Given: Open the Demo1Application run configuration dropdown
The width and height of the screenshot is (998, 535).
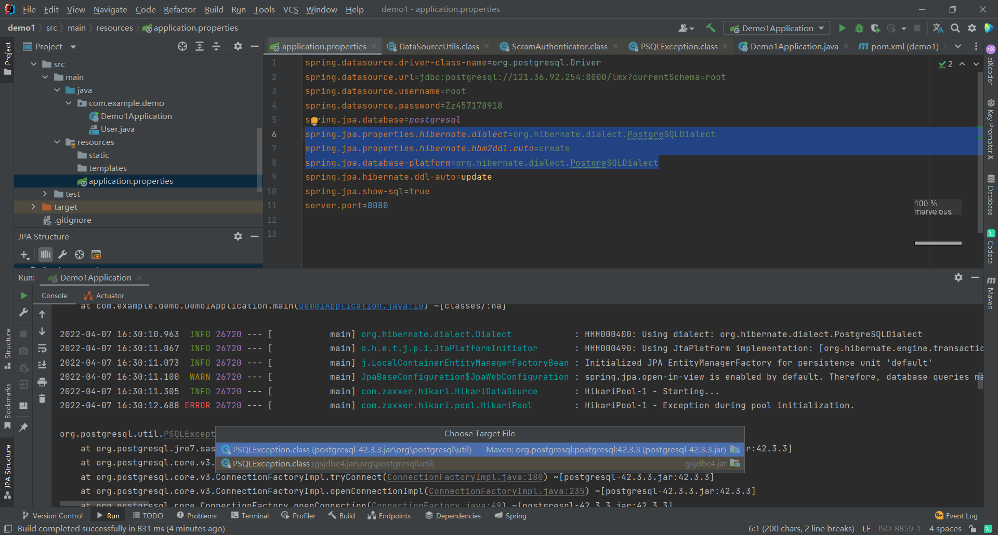Looking at the screenshot, I should (820, 28).
